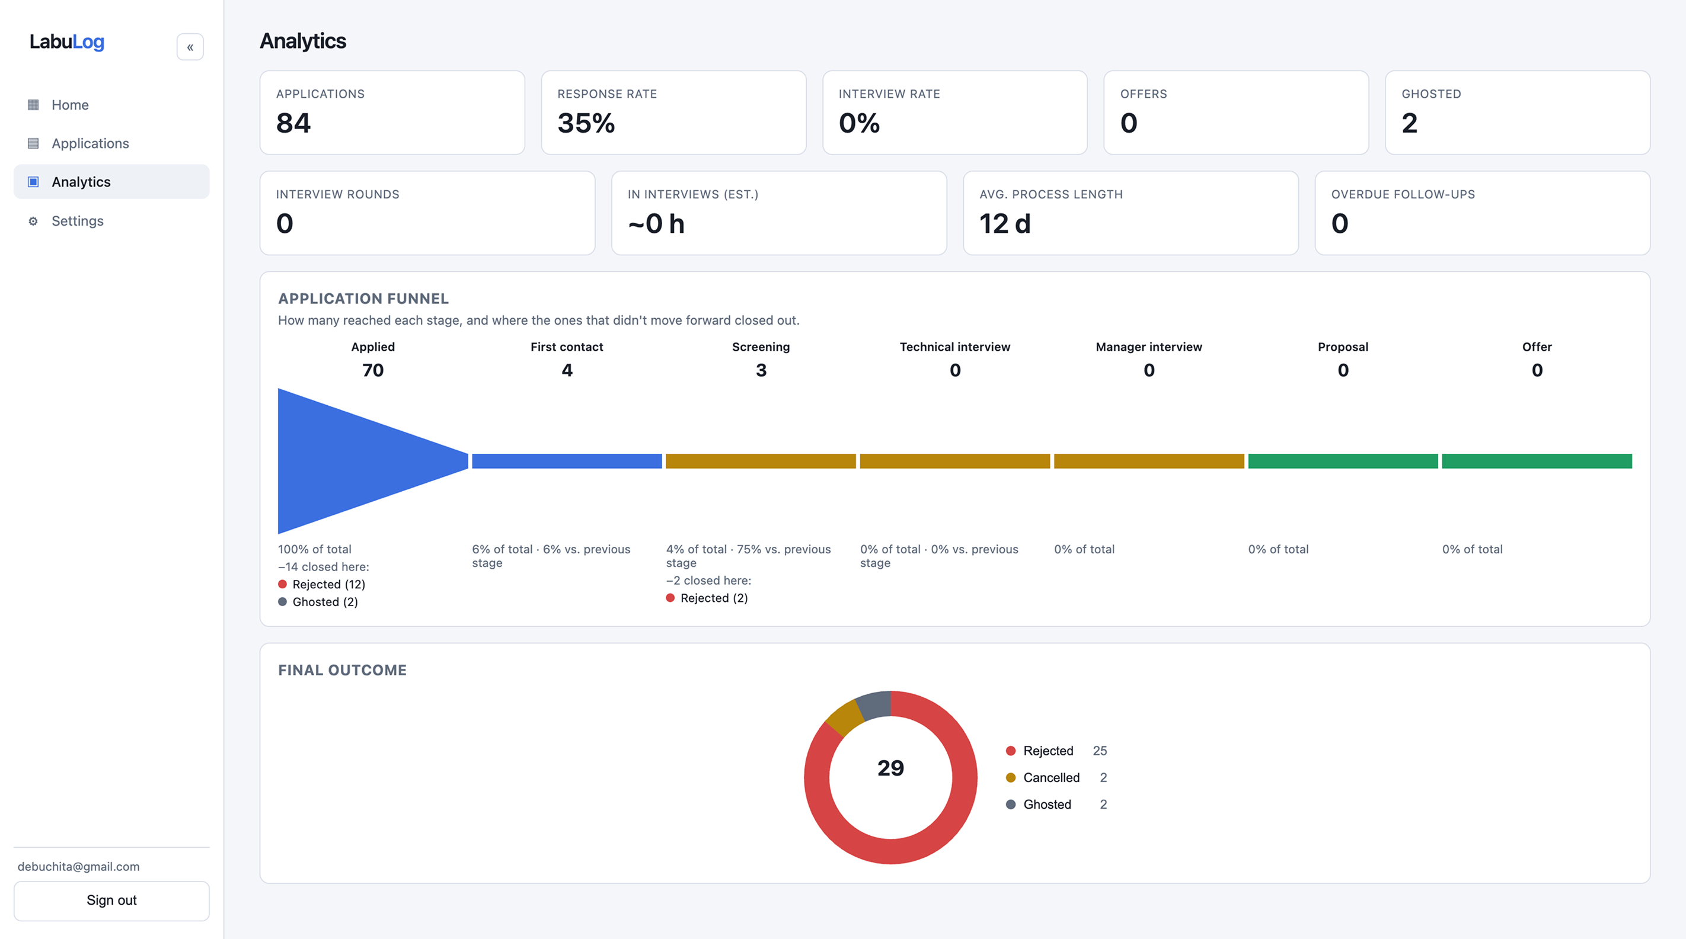Click the Applications list icon in the sidebar
1686x939 pixels.
33,143
